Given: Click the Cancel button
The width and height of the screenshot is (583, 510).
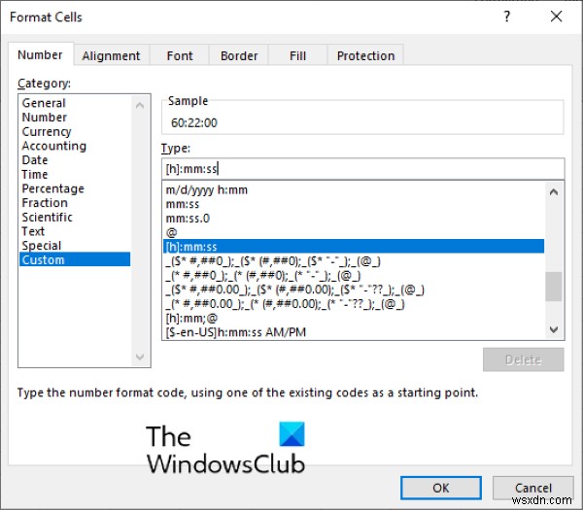Looking at the screenshot, I should (x=533, y=488).
